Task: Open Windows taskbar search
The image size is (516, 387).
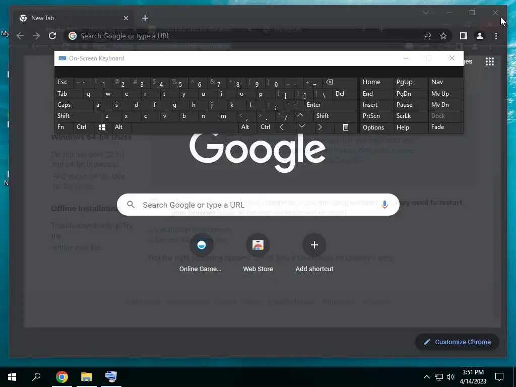Action: pyautogui.click(x=36, y=377)
